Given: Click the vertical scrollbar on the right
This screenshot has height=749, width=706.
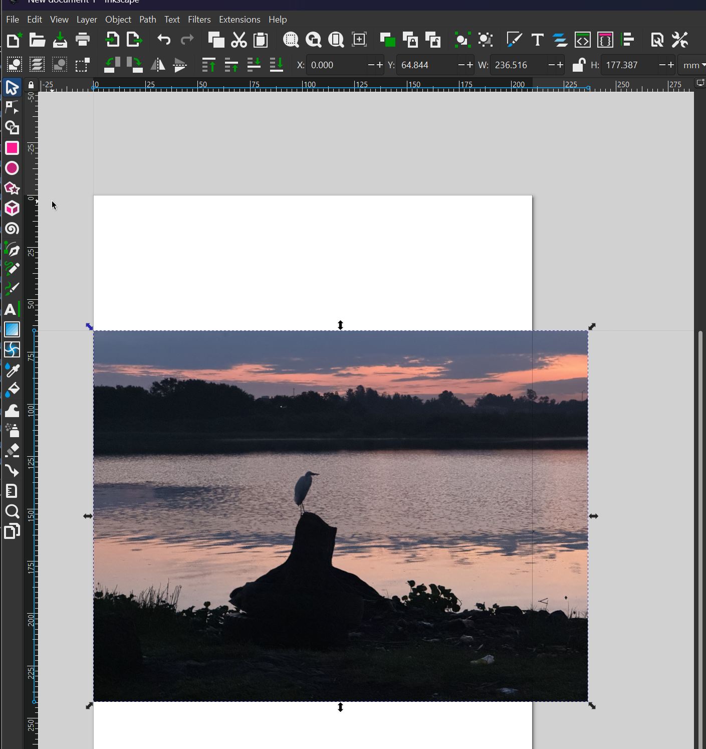Looking at the screenshot, I should pyautogui.click(x=700, y=540).
